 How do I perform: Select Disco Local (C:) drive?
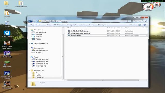coord(42,50)
